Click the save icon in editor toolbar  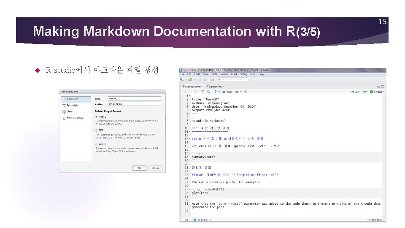point(195,92)
